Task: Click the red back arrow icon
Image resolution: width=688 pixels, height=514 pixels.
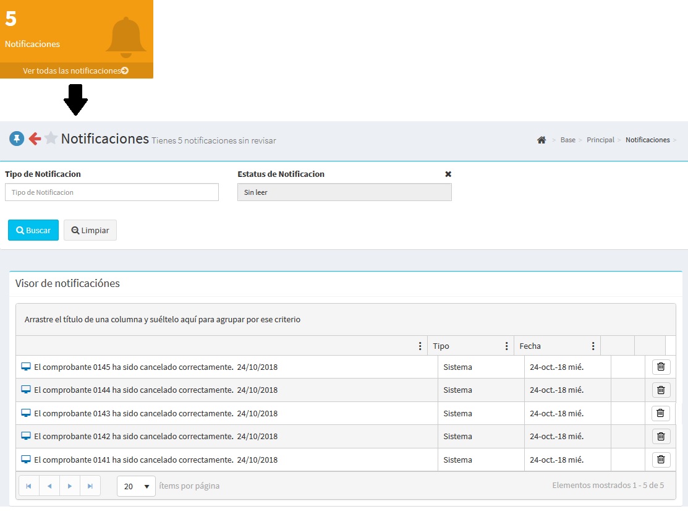Action: pos(35,139)
